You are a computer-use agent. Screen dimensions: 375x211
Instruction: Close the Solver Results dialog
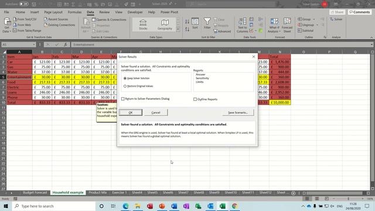click(x=254, y=57)
